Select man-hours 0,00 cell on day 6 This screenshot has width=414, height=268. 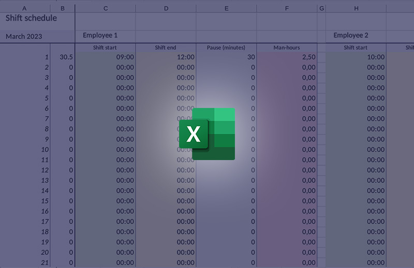point(287,108)
